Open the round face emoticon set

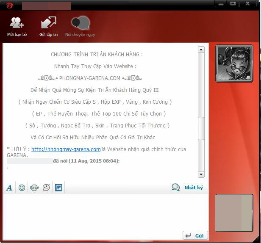coord(46,188)
